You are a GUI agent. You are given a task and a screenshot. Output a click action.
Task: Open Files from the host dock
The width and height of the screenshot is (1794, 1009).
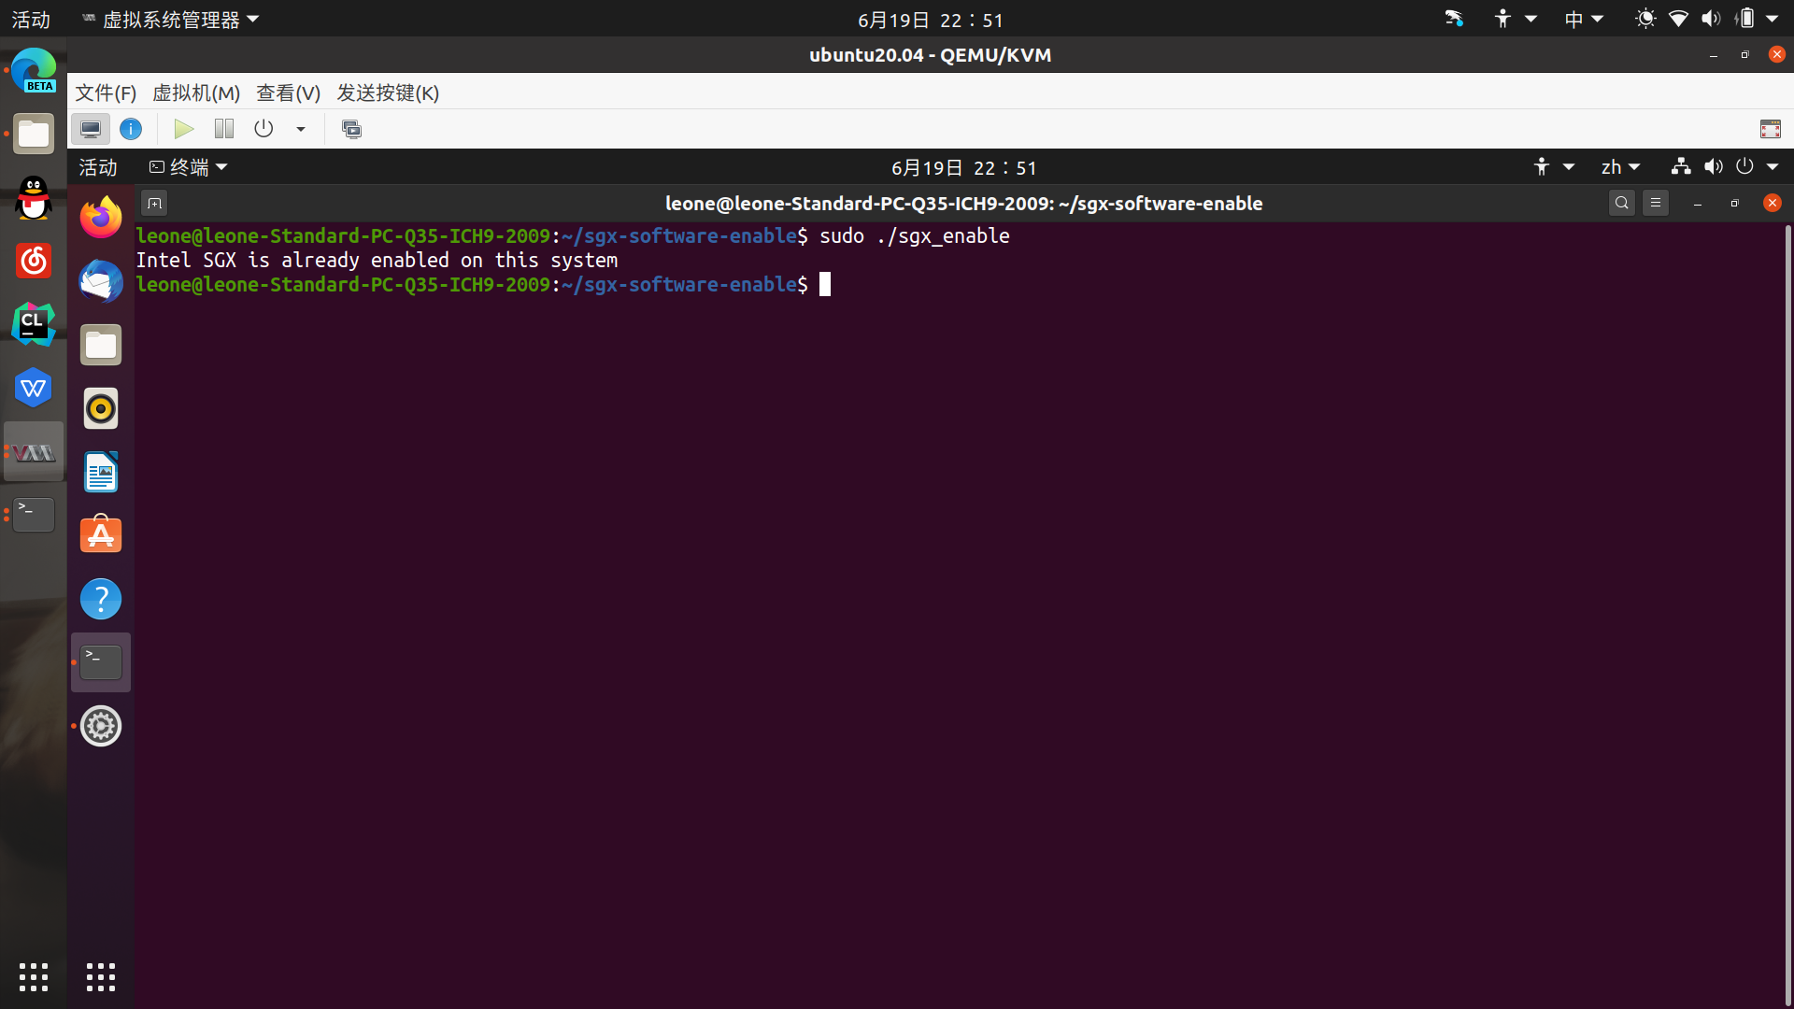pyautogui.click(x=34, y=134)
